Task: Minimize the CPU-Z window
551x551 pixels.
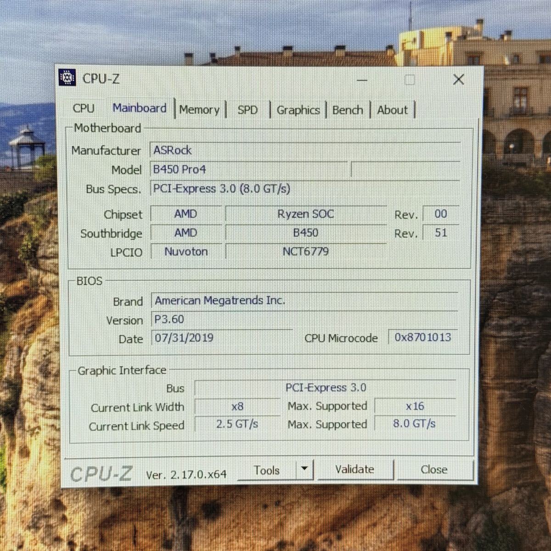Action: click(x=362, y=80)
